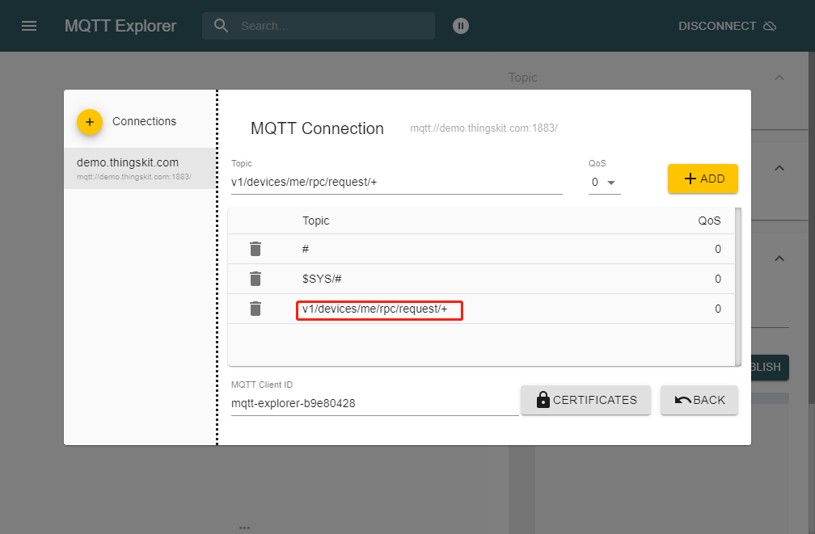Click the MQTT Explorer title
The height and width of the screenshot is (534, 815).
(x=120, y=26)
